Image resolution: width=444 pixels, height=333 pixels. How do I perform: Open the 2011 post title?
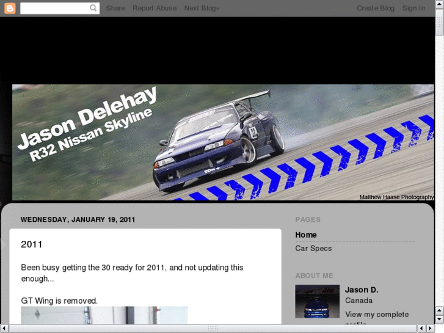(31, 244)
